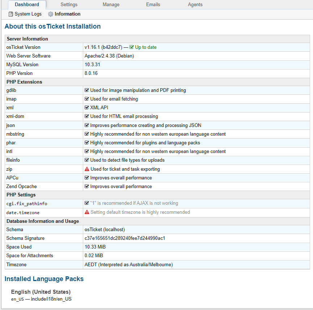The image size is (313, 310).
Task: Click the check mark for cgi.fix_pathinfo
Action: pos(87,203)
